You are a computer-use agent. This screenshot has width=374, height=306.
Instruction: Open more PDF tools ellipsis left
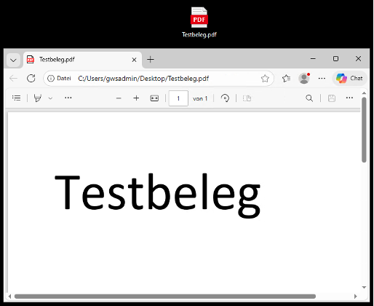pyautogui.click(x=68, y=98)
